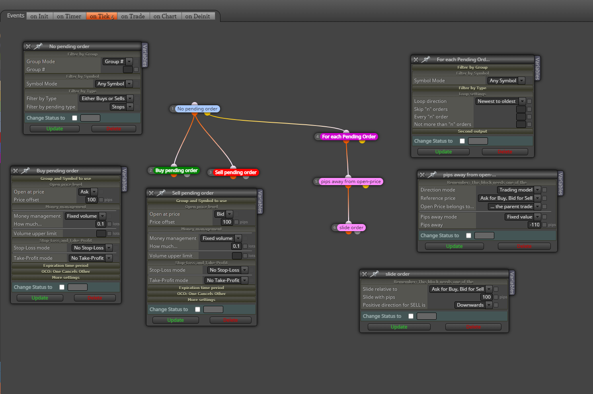Select the red Sell pending order node
Viewport: 593px width, 394px height.
(x=236, y=172)
